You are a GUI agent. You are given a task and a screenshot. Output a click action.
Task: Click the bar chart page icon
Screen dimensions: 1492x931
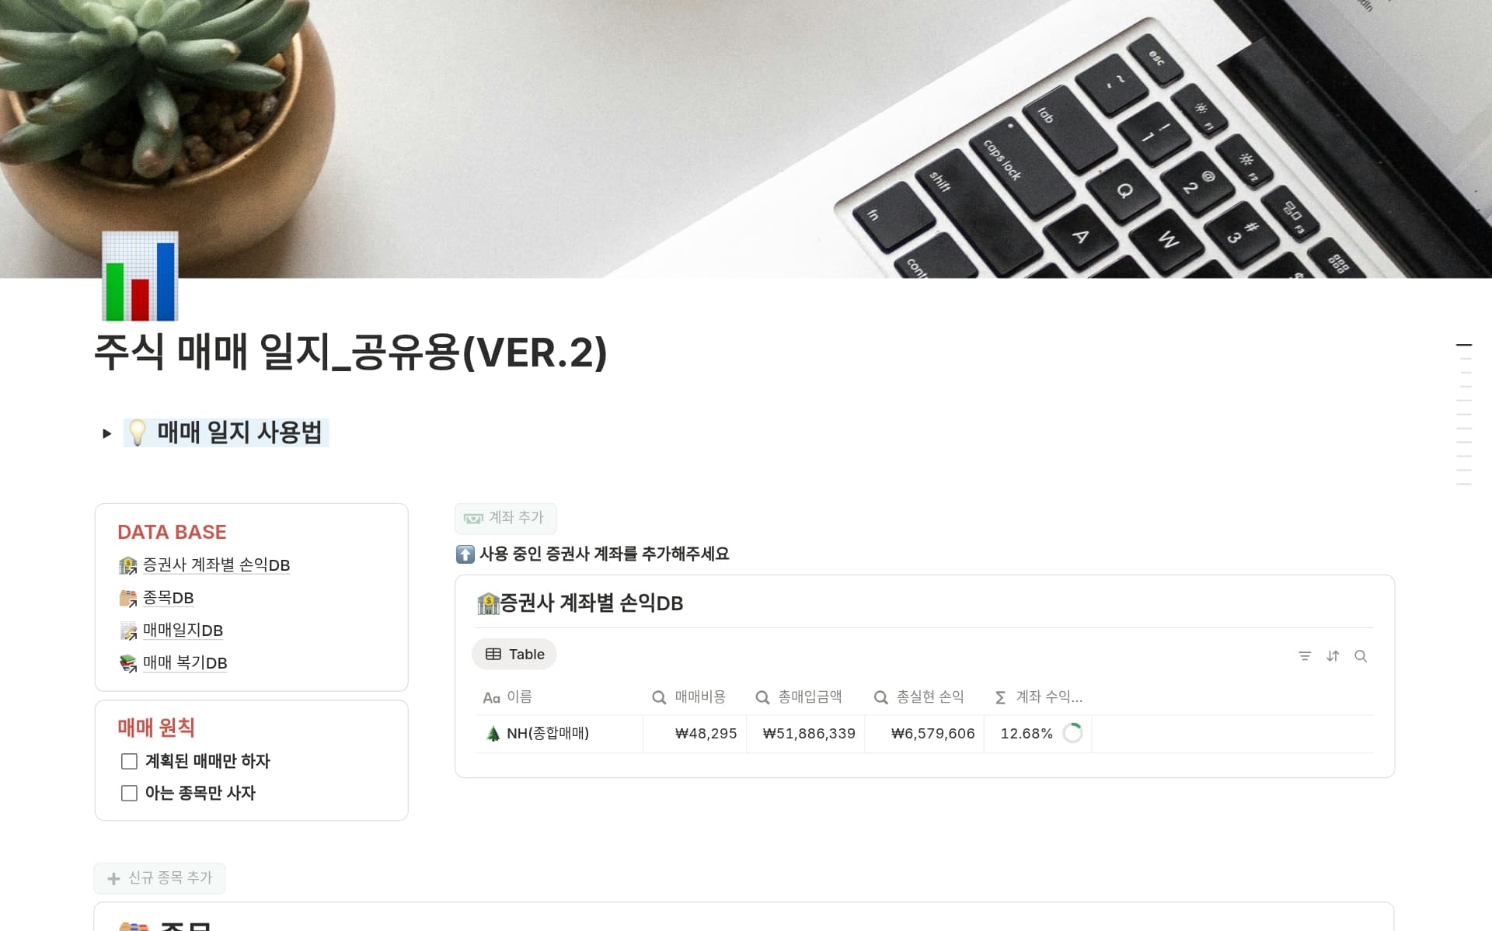click(x=140, y=276)
